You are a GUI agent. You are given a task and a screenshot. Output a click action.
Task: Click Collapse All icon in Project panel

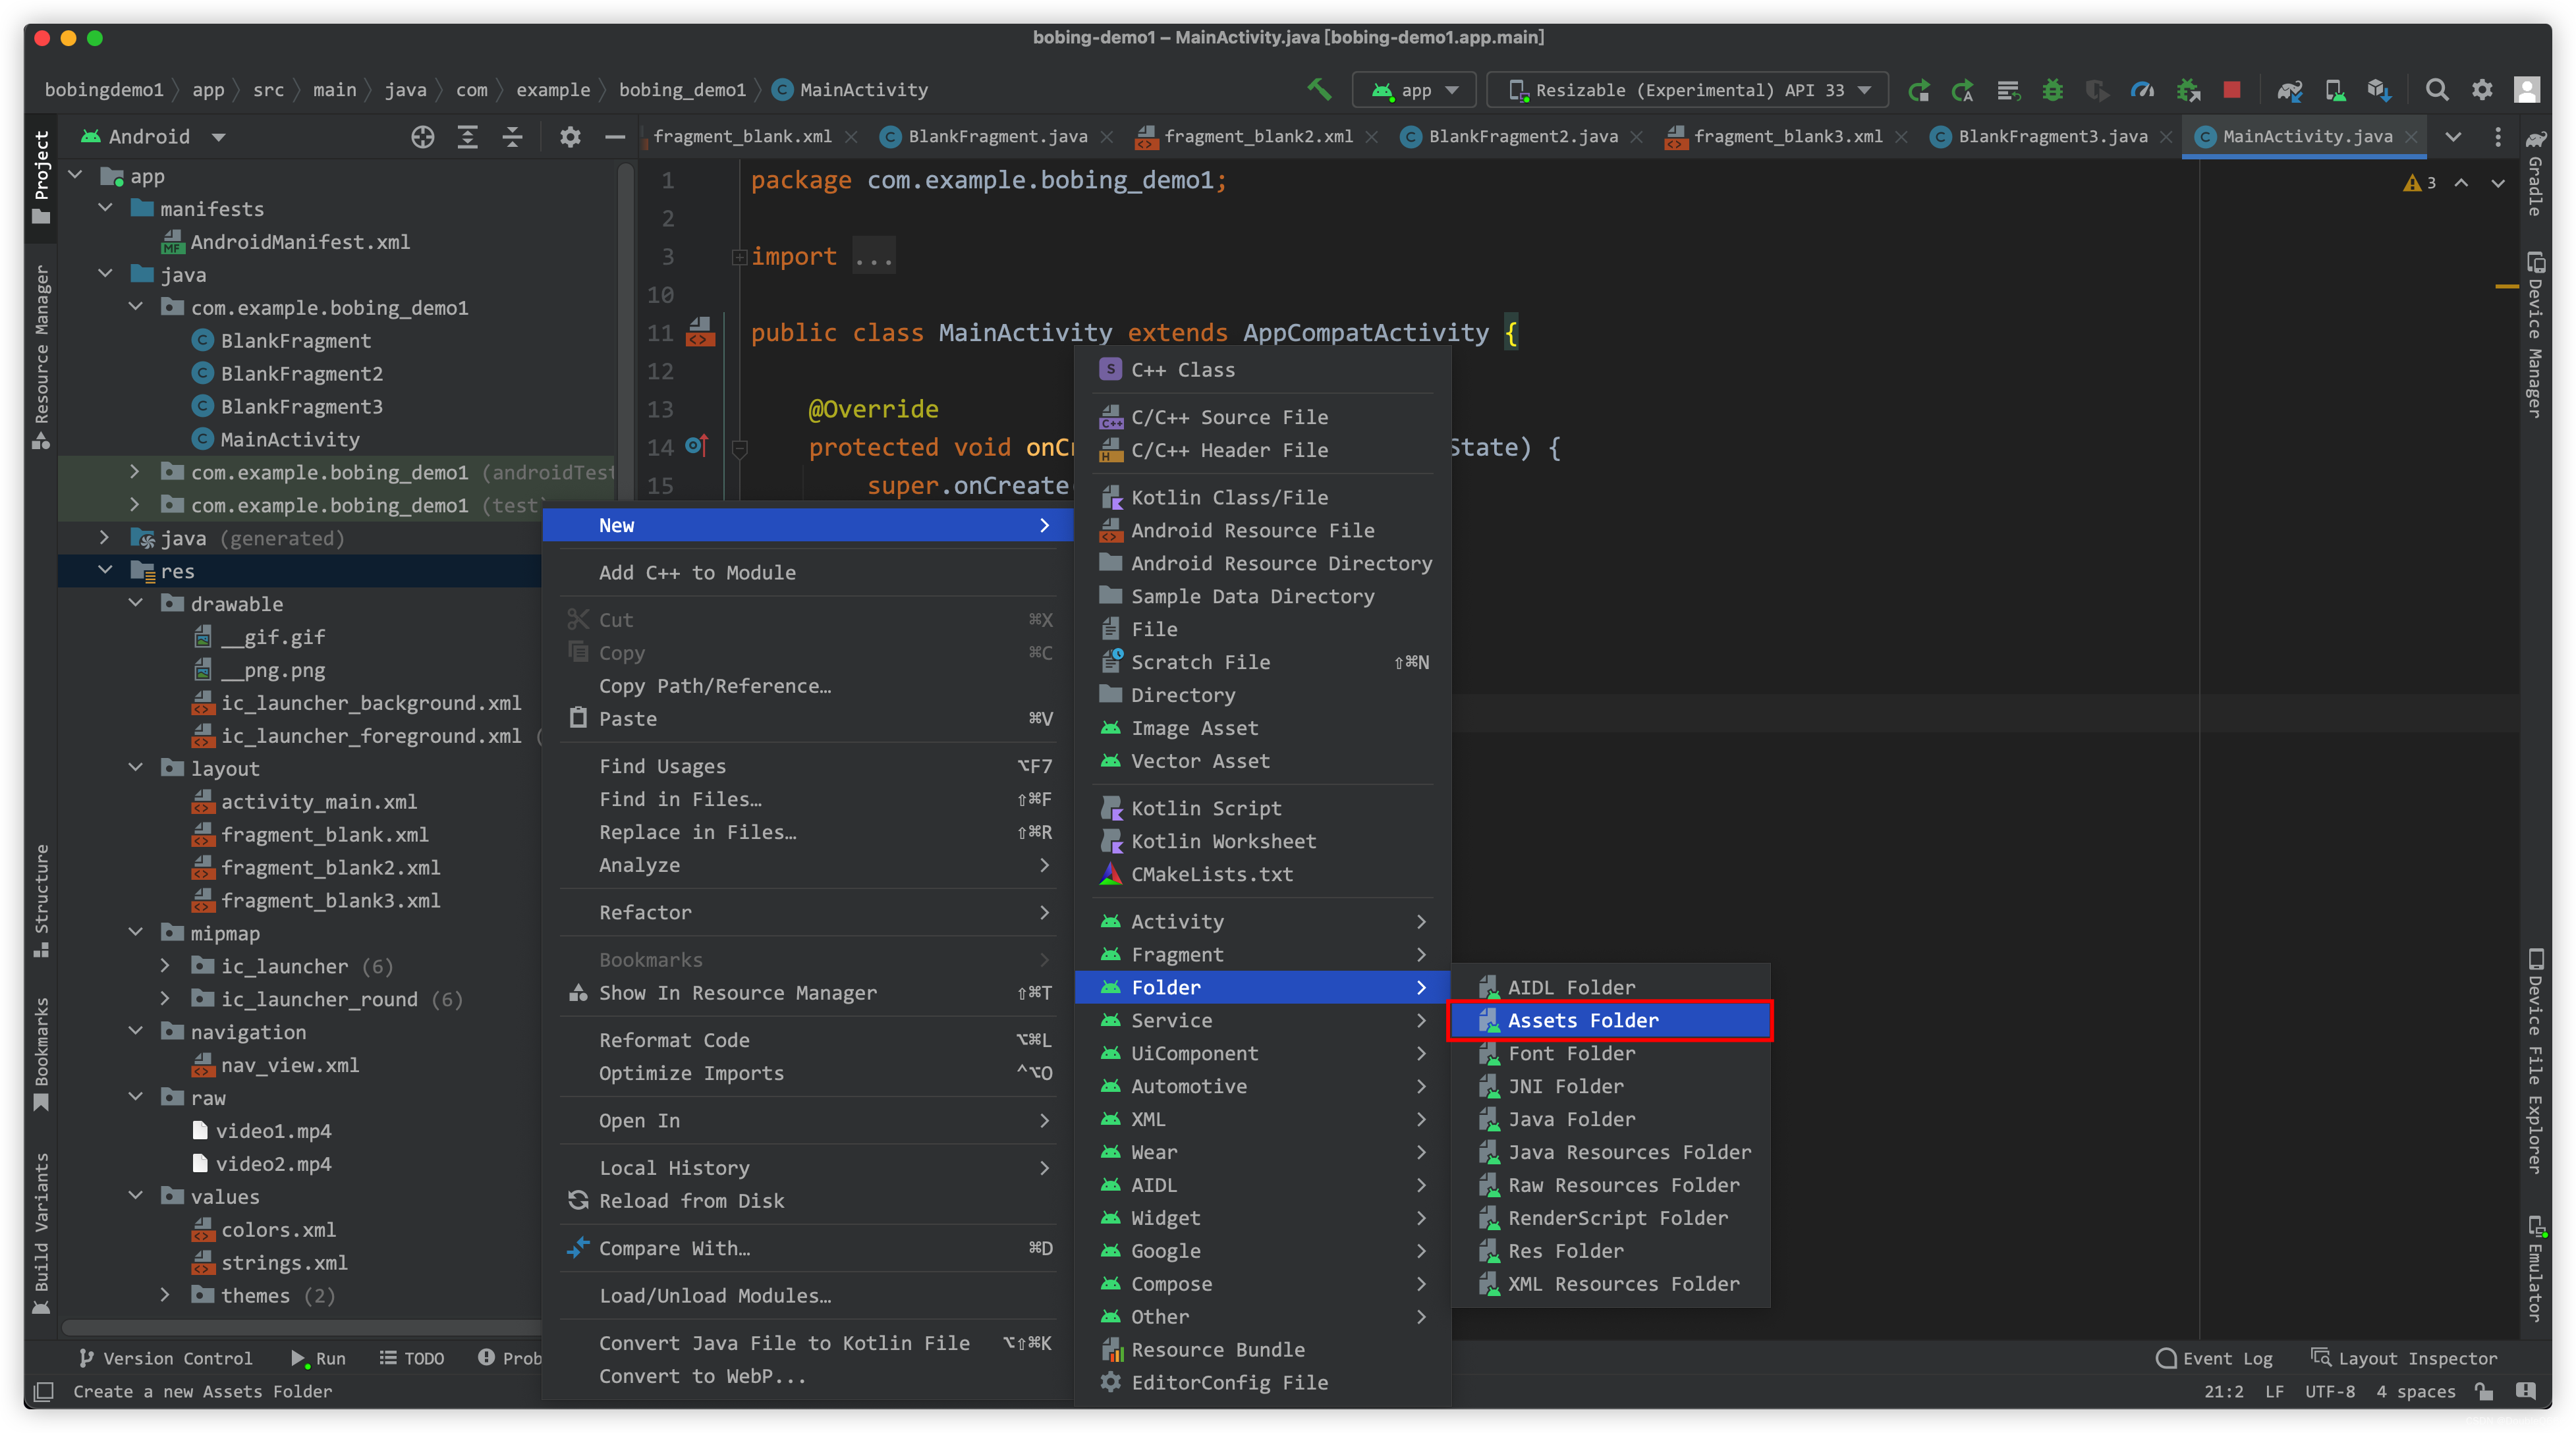[x=512, y=137]
